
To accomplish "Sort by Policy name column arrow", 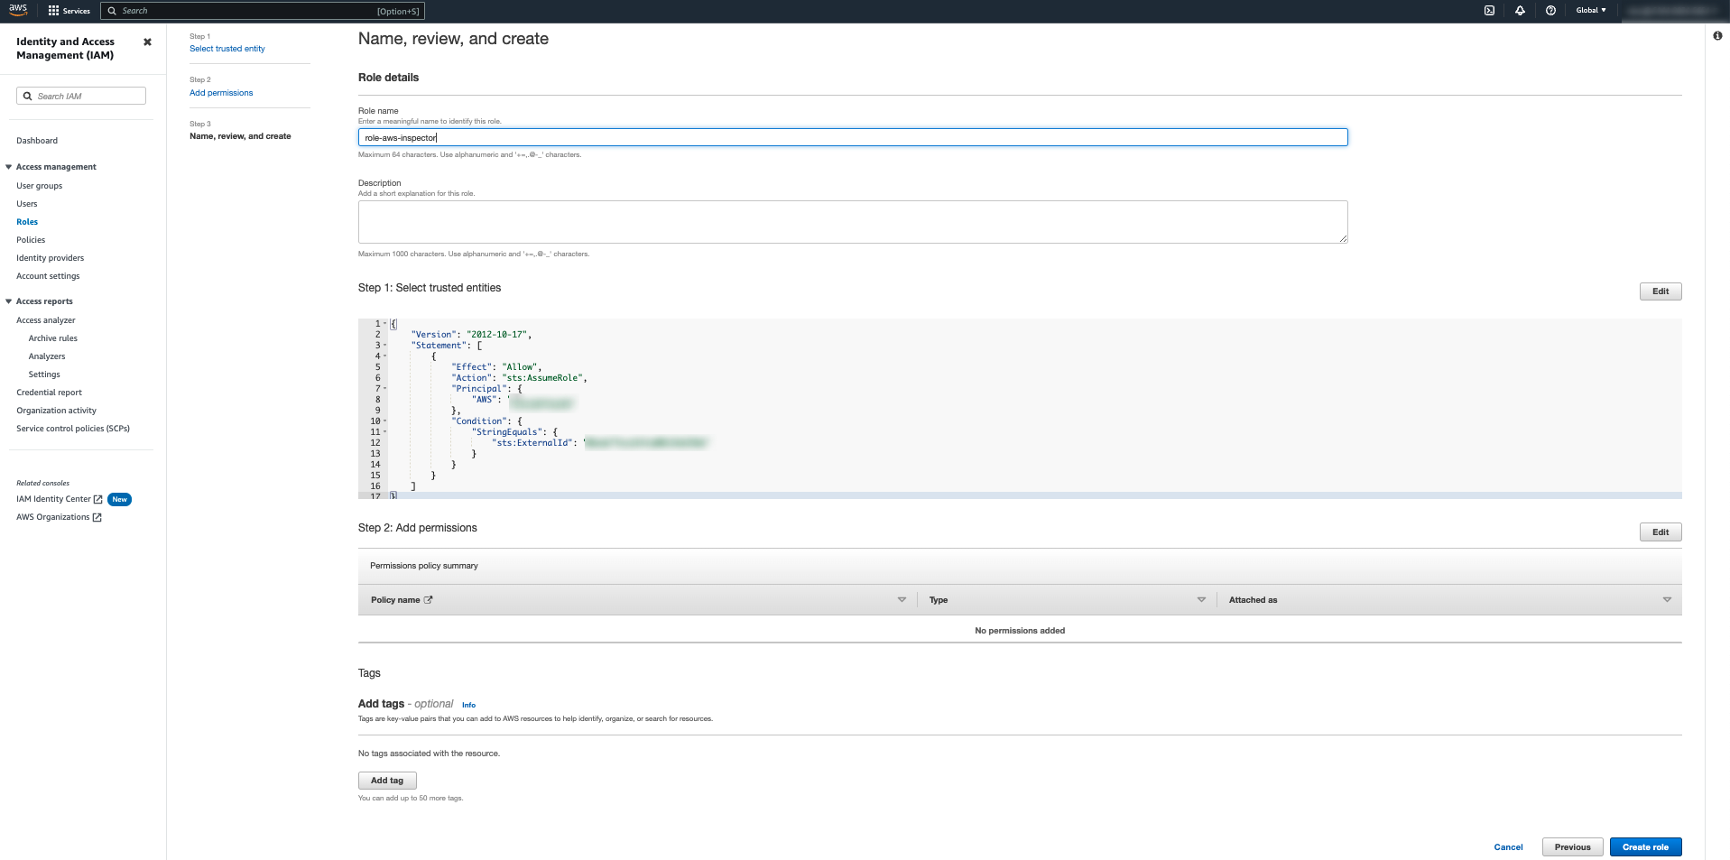I will (x=902, y=599).
